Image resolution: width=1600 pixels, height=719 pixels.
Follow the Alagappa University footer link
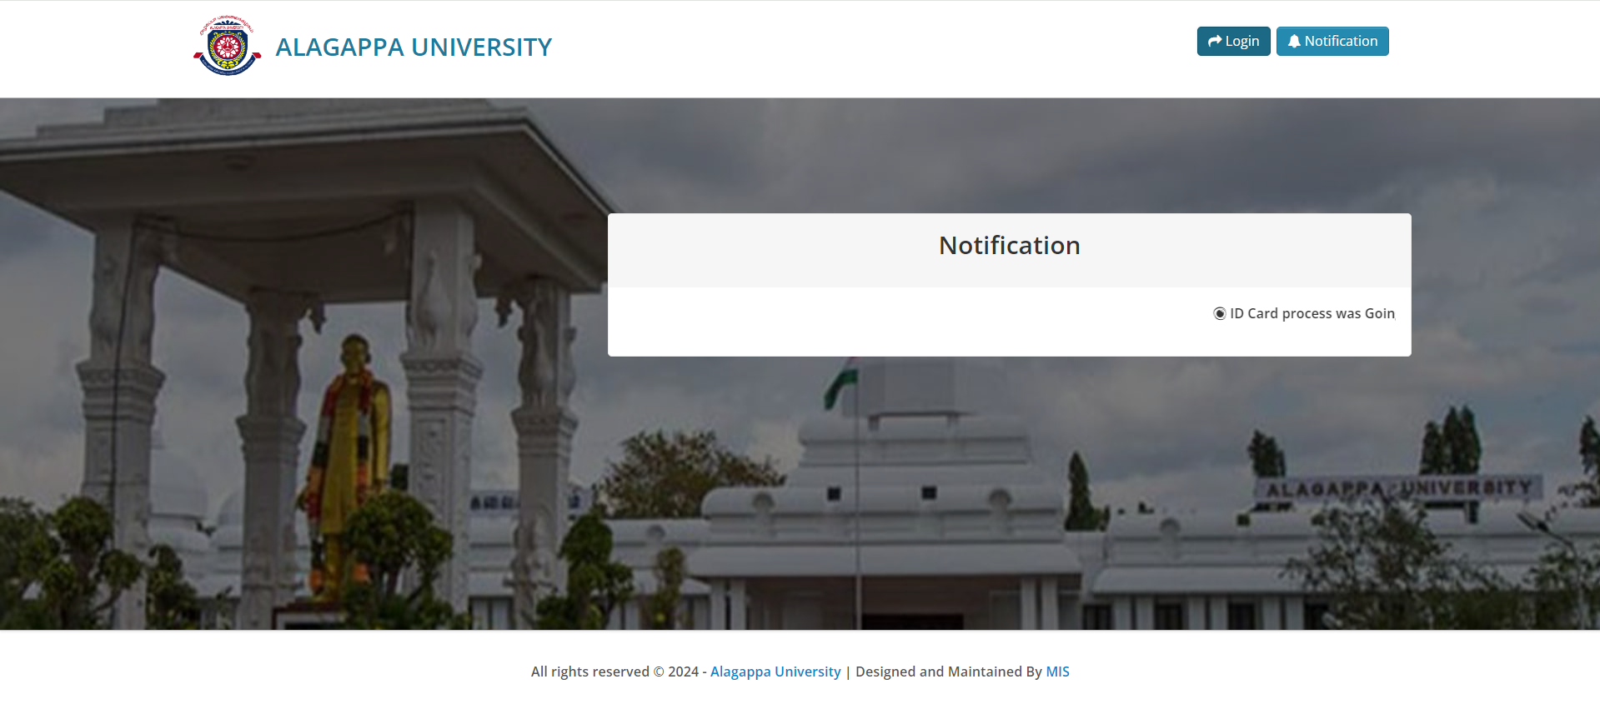coord(775,672)
